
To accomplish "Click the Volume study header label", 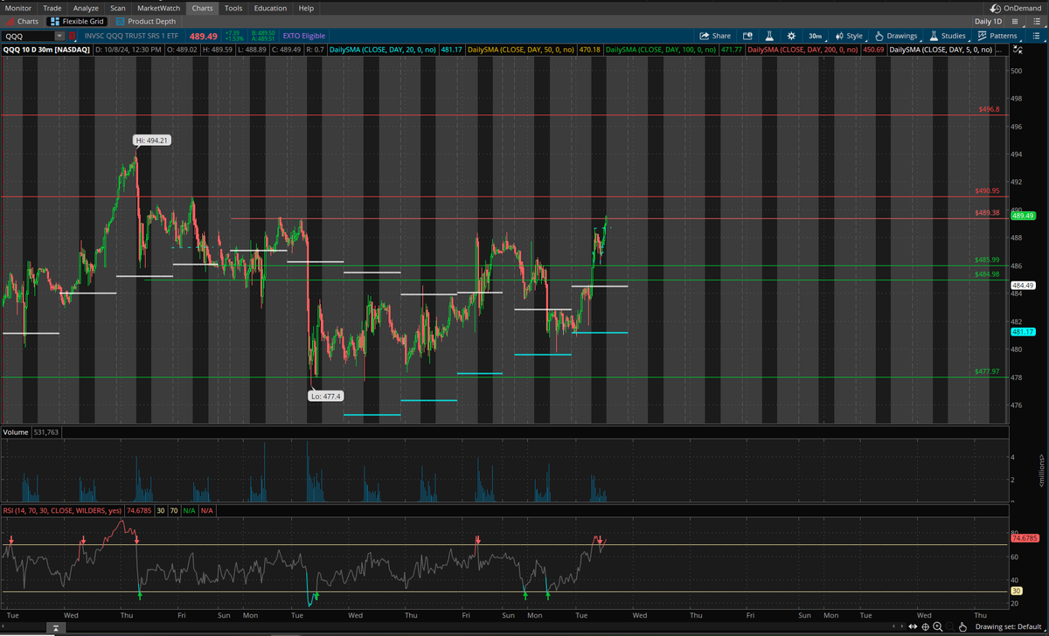I will coord(15,432).
